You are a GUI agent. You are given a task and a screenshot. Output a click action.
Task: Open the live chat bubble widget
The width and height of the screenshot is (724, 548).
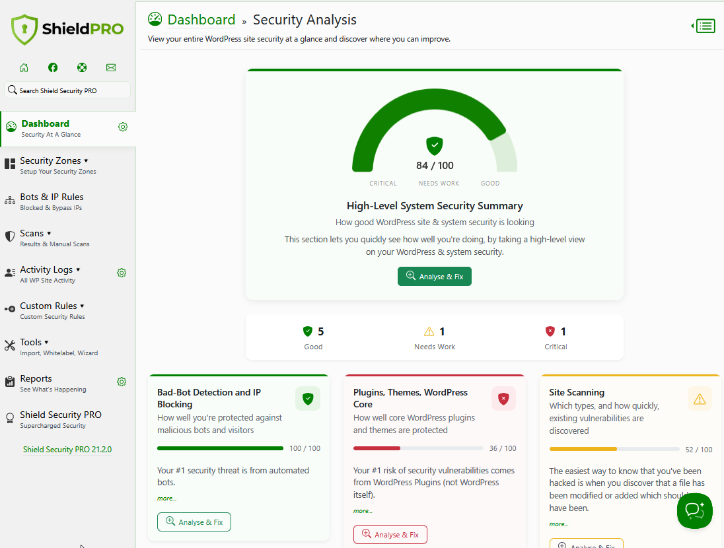[694, 510]
